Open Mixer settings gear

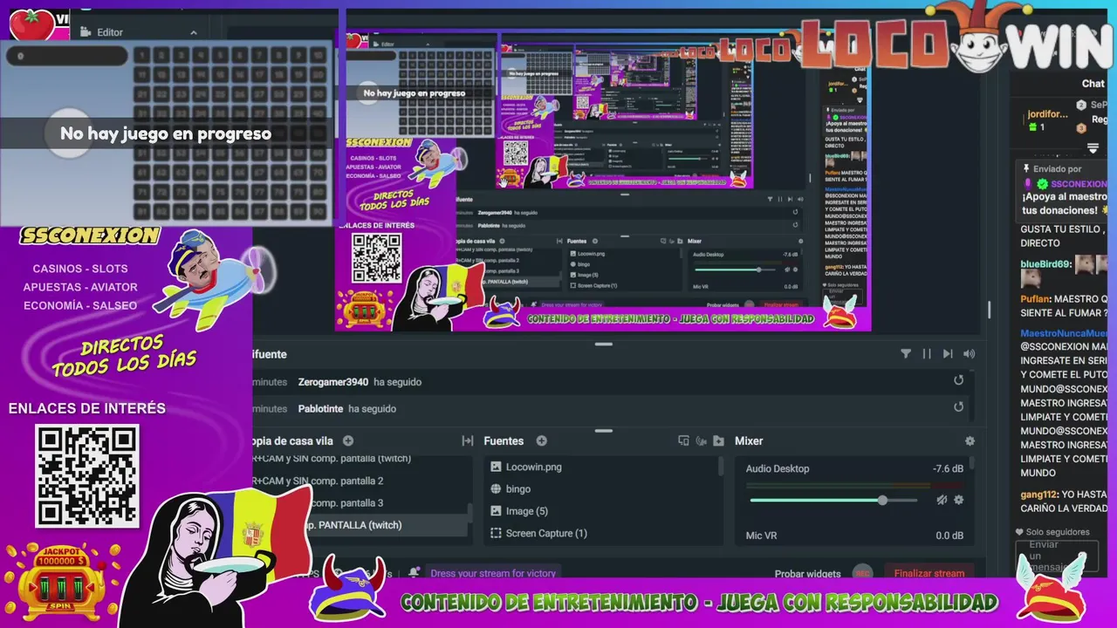click(970, 440)
